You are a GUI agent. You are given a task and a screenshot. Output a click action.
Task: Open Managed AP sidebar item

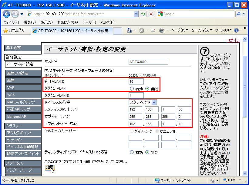coord(23,117)
